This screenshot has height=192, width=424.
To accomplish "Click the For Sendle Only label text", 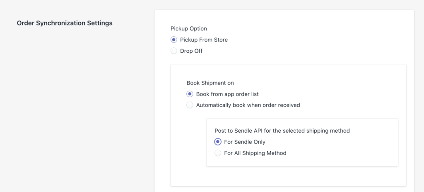I will (x=245, y=142).
